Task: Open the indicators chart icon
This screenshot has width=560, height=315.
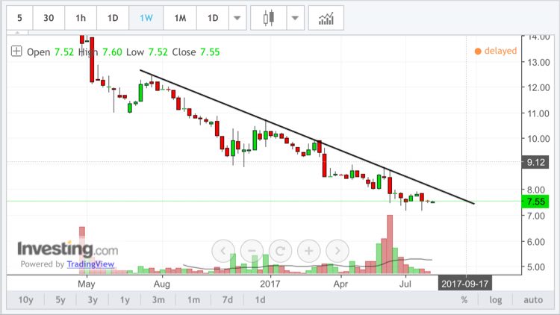Action: 326,18
